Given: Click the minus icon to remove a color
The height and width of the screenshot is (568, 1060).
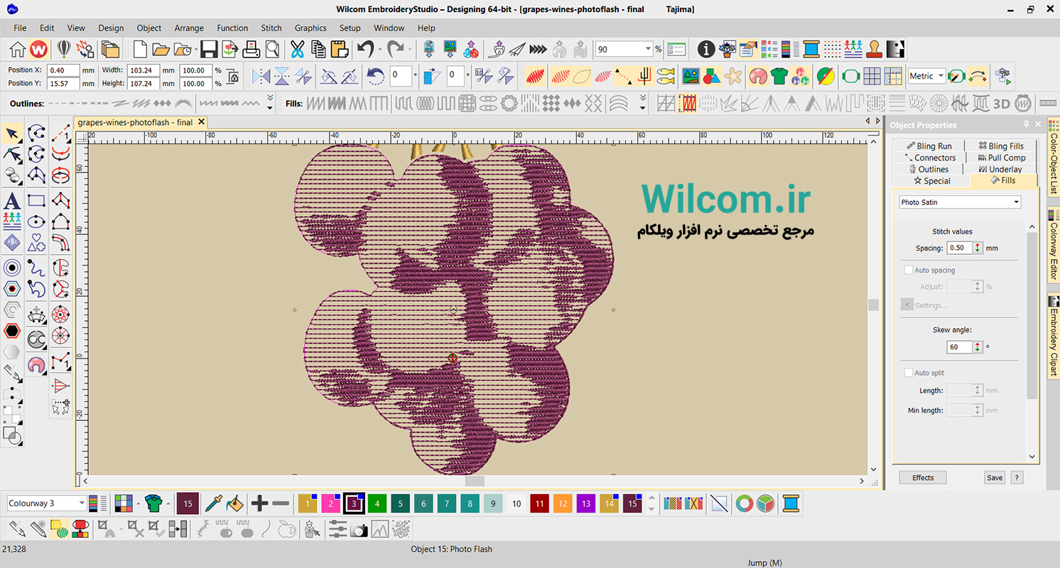Looking at the screenshot, I should (281, 503).
